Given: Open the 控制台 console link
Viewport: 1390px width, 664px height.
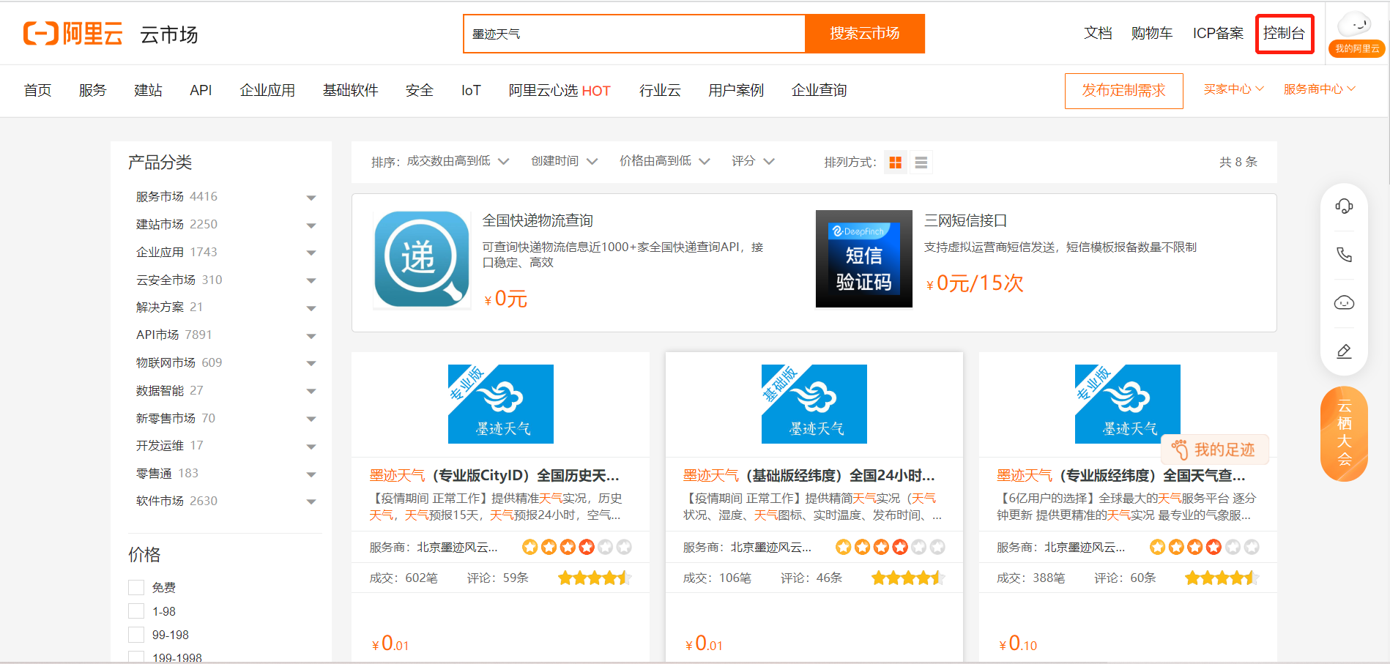Looking at the screenshot, I should tap(1284, 34).
